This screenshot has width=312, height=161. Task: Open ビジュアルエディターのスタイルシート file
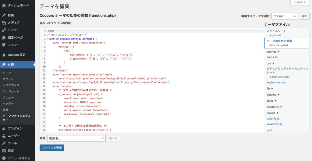pos(288,72)
